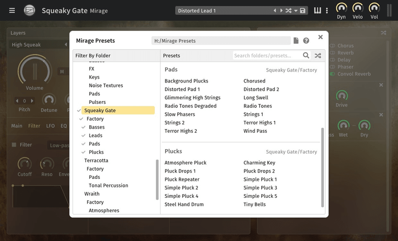Toggle the Convol Reverb effect
This screenshot has width=398, height=241.
(332, 74)
